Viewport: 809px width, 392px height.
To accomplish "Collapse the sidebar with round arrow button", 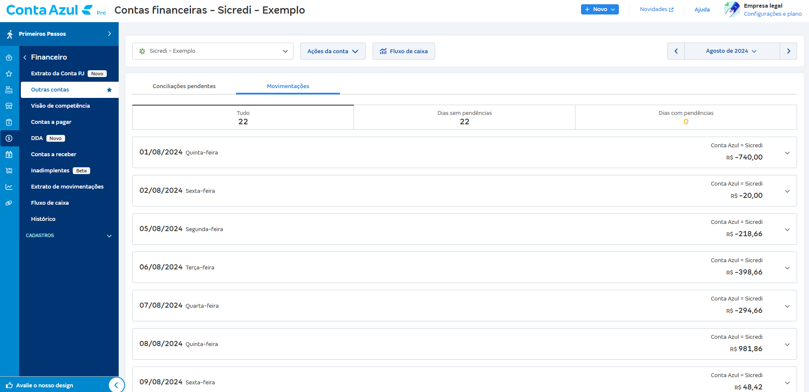I will pos(116,385).
